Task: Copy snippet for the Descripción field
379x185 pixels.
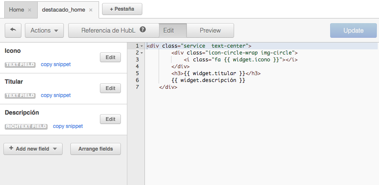Action: 68,126
